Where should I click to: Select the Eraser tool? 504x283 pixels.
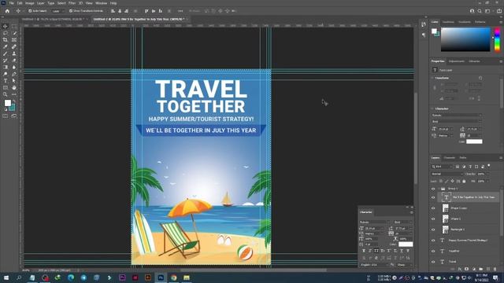pos(14,61)
